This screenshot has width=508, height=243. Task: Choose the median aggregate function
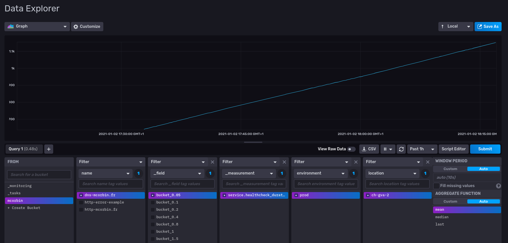pos(467,217)
